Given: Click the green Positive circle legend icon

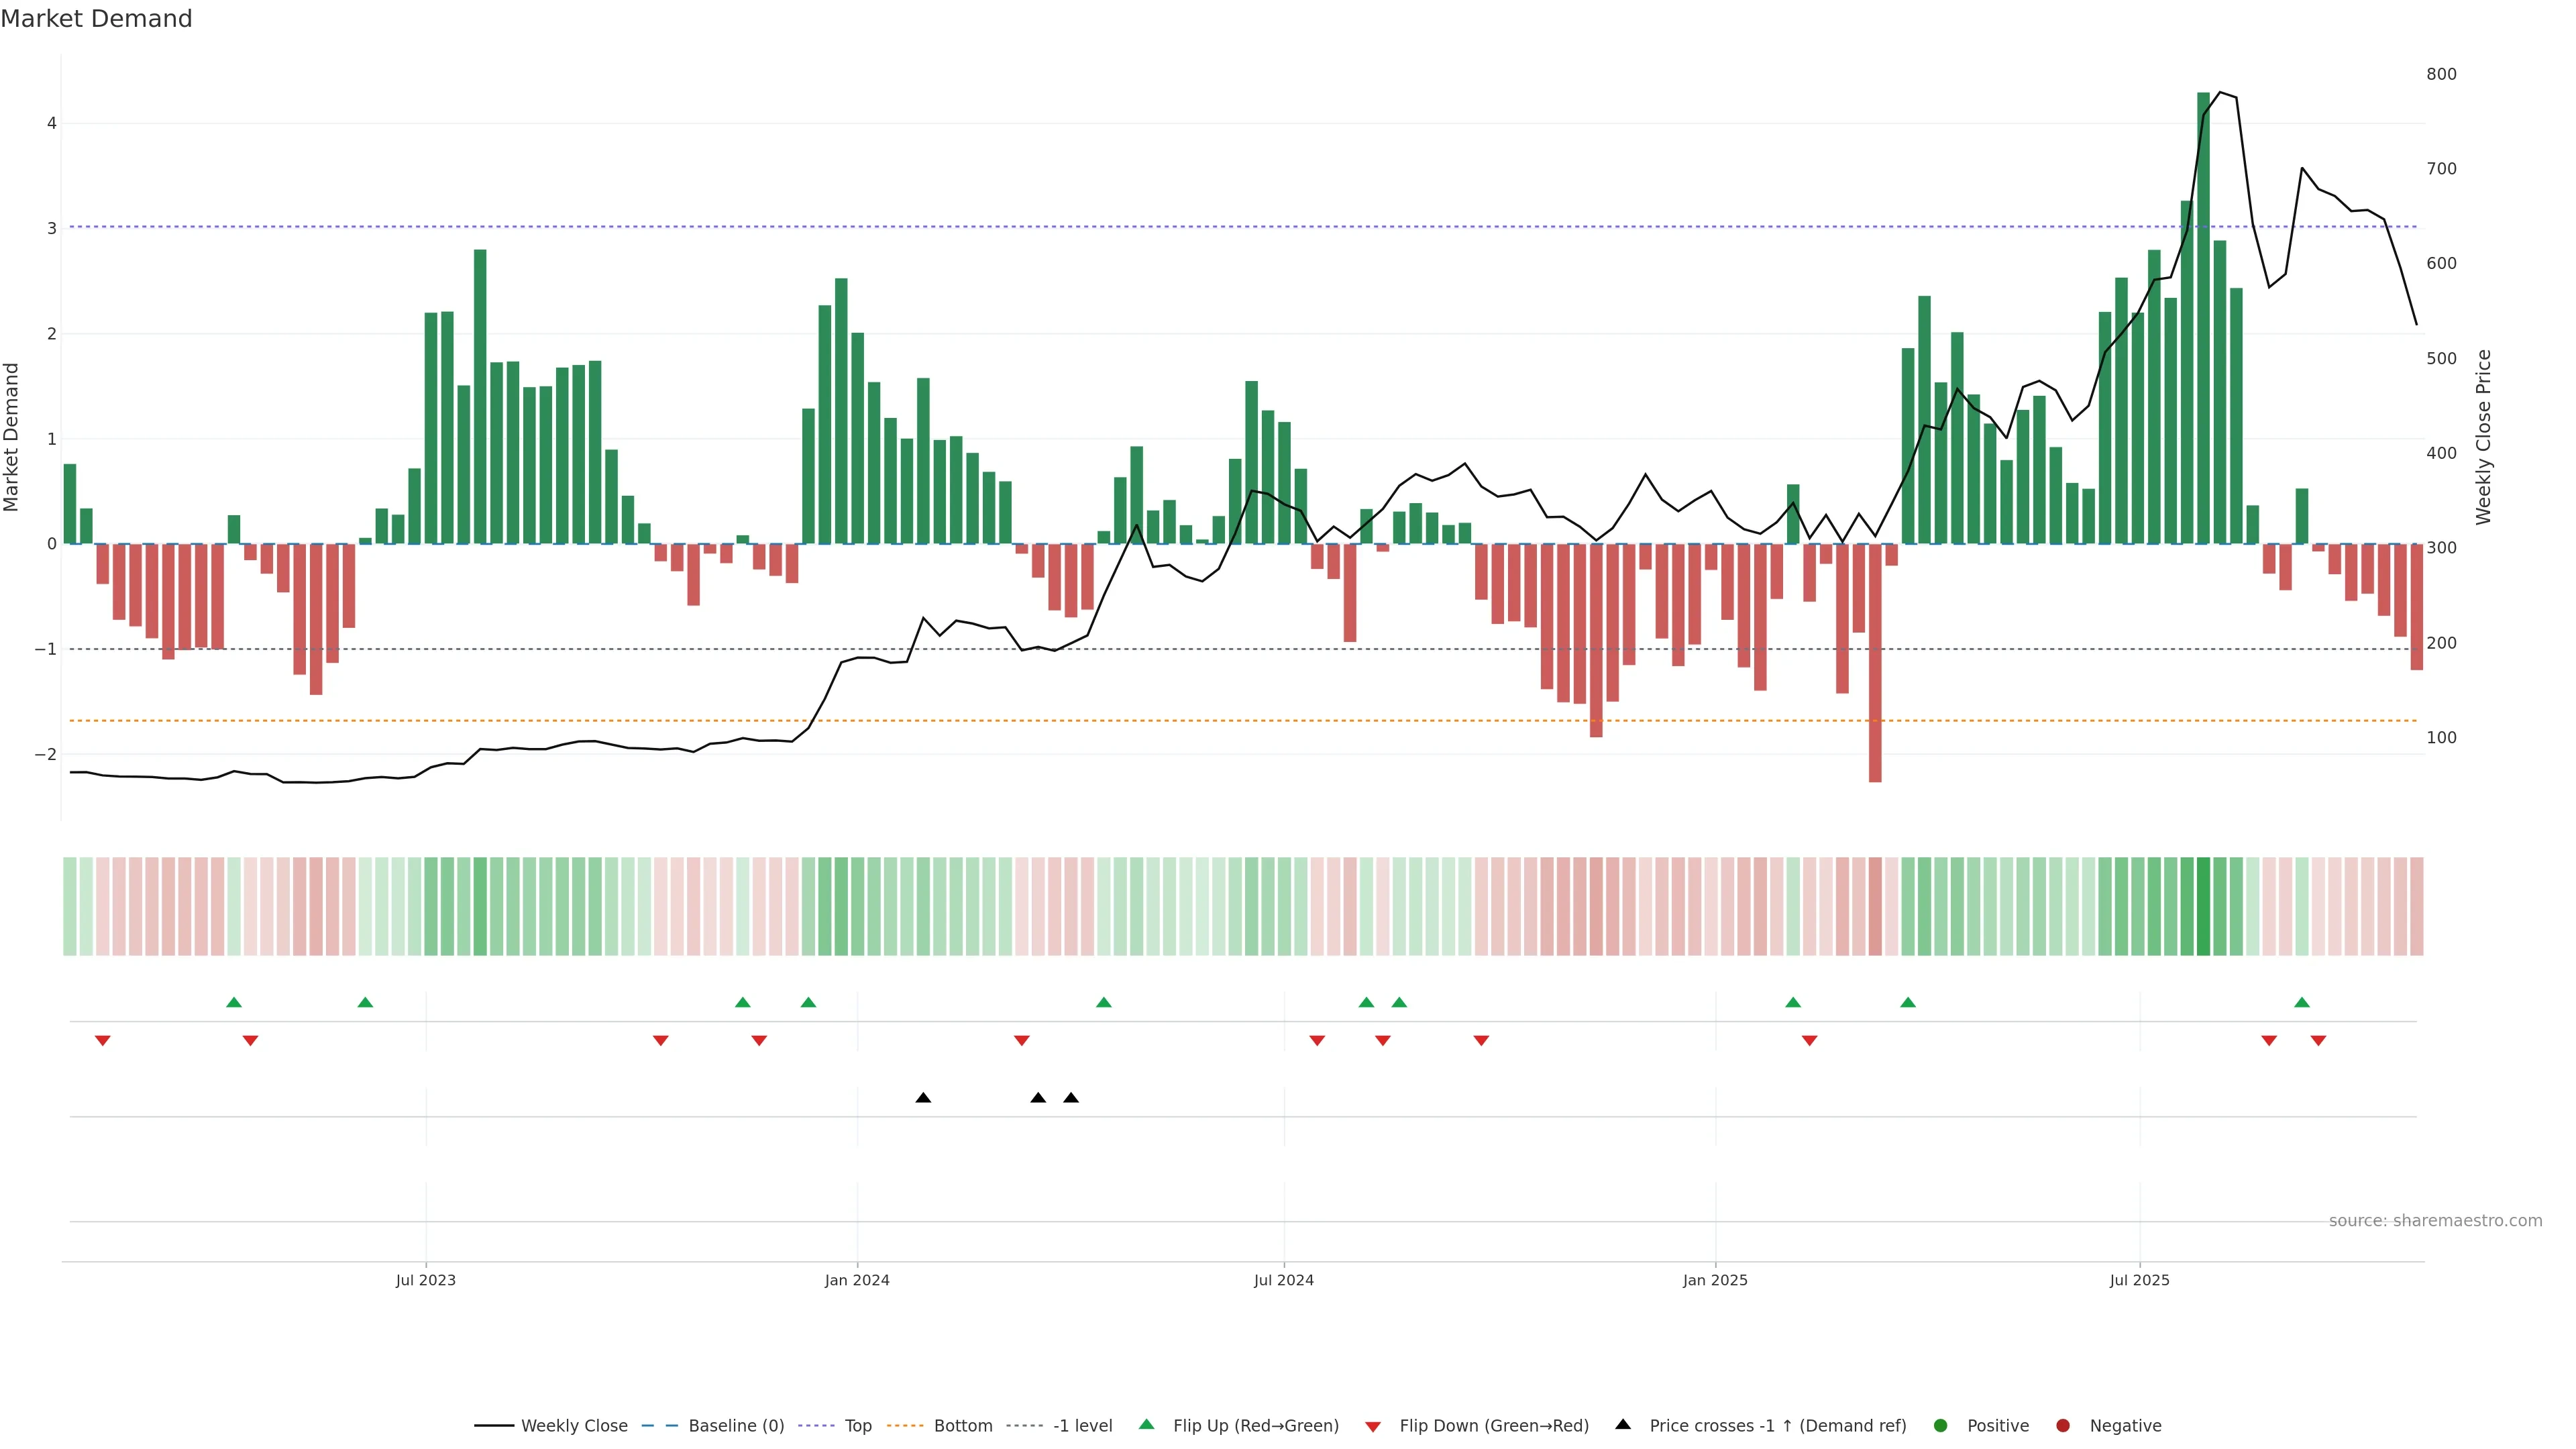Looking at the screenshot, I should click(x=1941, y=1425).
